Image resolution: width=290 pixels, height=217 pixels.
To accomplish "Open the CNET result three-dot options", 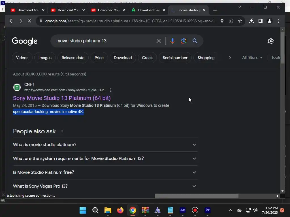I will (x=111, y=90).
